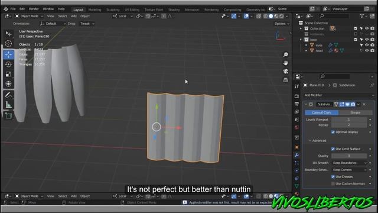This screenshot has height=213, width=378.
Task: Click the Blender logo icon
Action: pos(5,9)
